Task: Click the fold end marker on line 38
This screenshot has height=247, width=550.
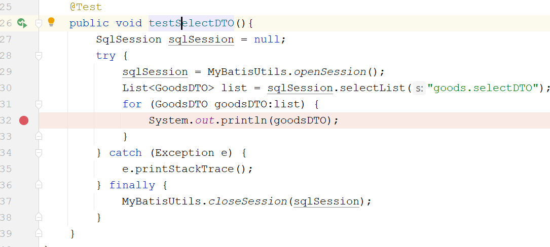Action: point(39,217)
